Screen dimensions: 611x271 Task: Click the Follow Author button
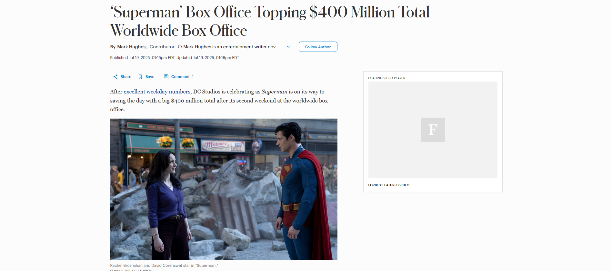pyautogui.click(x=318, y=47)
